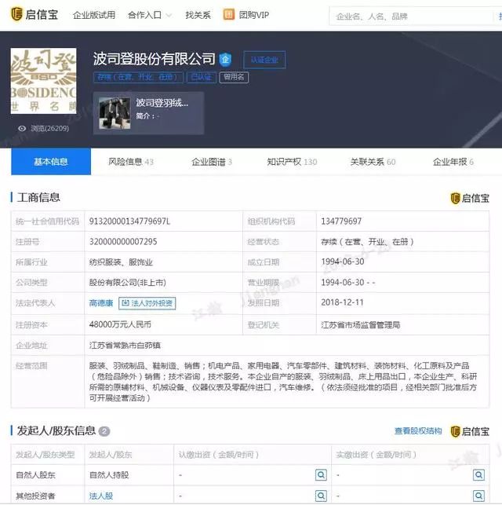Click industry value 纺织服装、服饰业

121,262
